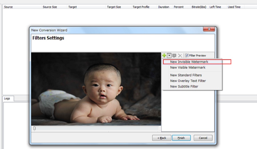Screen dimensions: 257x149
Task: Click the Left Time column header
Action: (217, 7)
